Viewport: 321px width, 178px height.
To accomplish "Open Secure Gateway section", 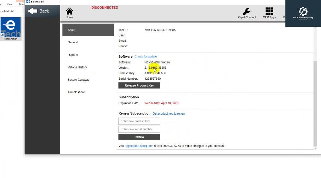I will 88,80.
